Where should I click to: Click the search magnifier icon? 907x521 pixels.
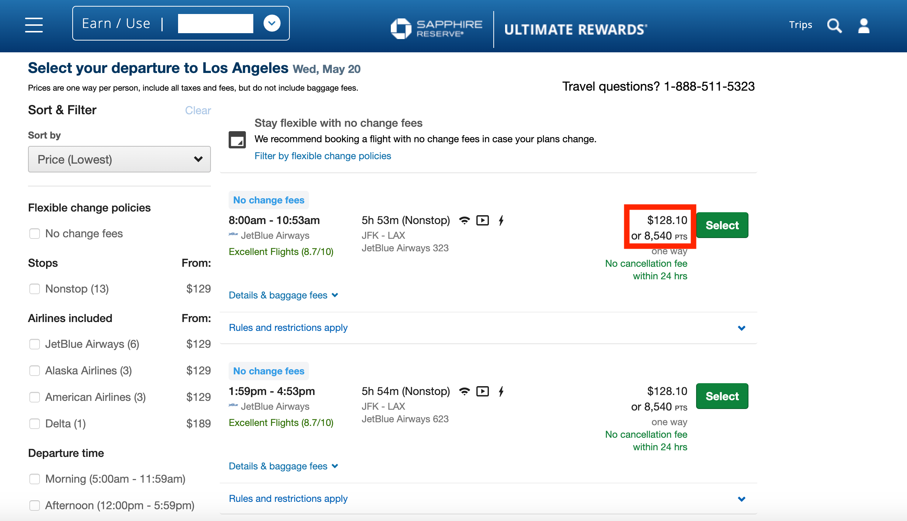(834, 25)
